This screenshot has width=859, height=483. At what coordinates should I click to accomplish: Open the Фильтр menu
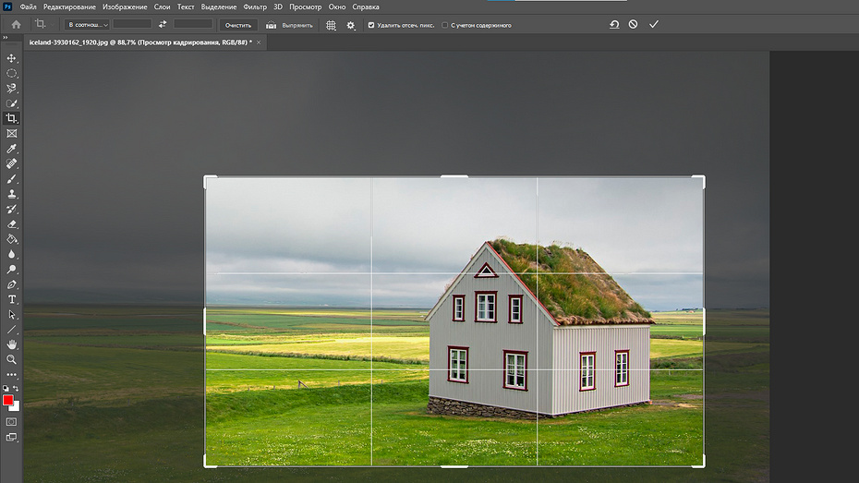(255, 7)
